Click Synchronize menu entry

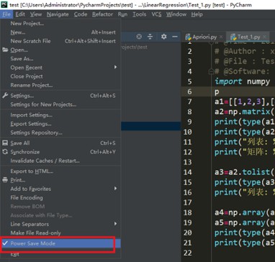pos(60,152)
